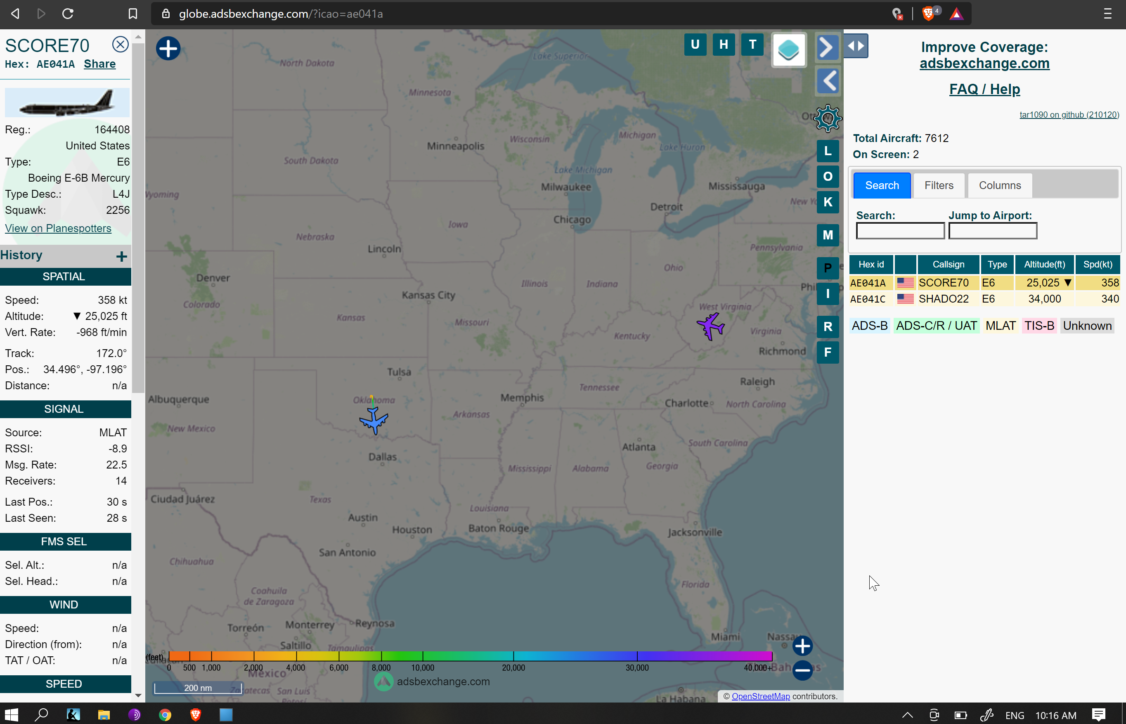
Task: Toggle the O map option button
Action: [x=828, y=176]
